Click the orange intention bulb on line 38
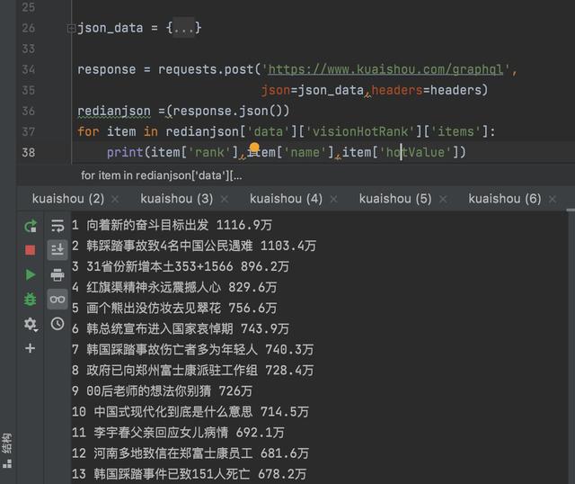Viewport: 575px width, 484px height. [254, 148]
